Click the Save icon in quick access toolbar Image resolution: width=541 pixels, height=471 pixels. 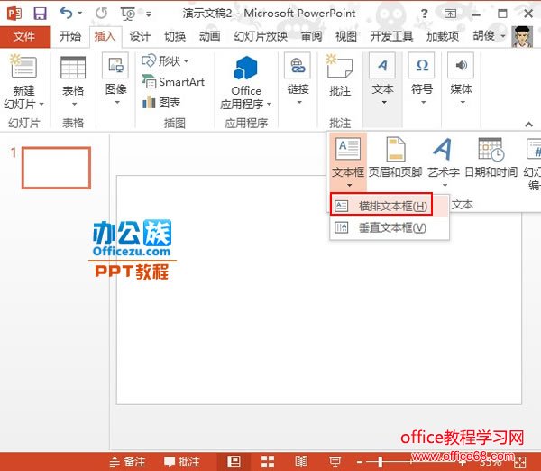(40, 14)
